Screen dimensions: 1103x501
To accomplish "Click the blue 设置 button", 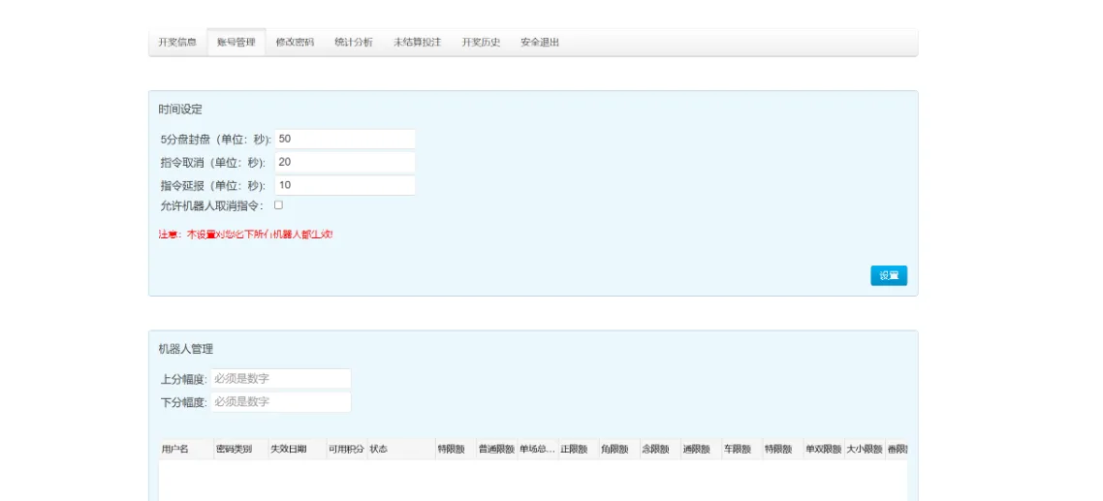I will (888, 276).
